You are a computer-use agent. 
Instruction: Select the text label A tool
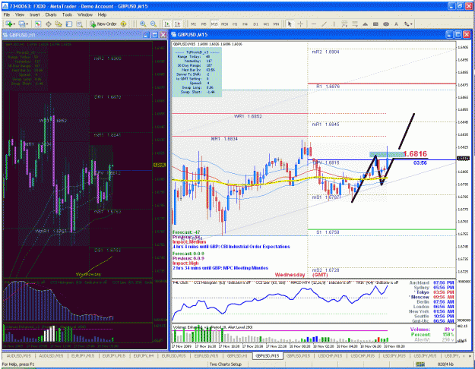tap(396, 24)
